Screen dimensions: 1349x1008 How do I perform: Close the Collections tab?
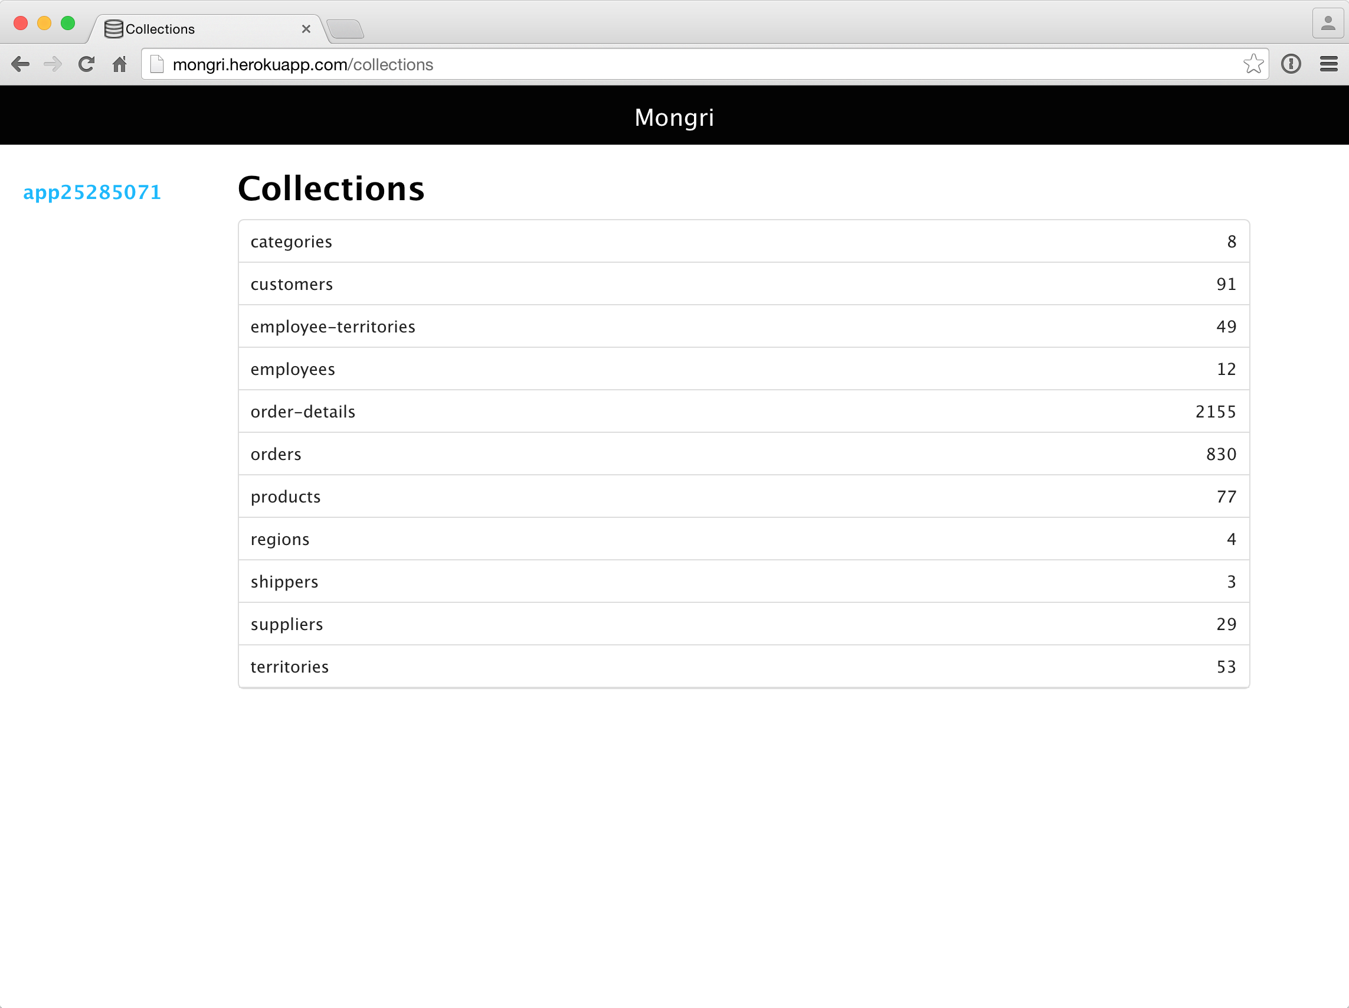pyautogui.click(x=306, y=29)
